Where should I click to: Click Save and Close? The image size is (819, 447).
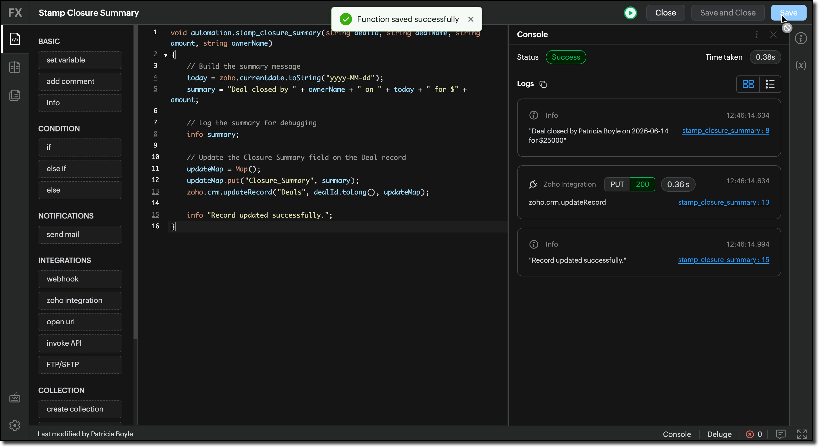(x=727, y=13)
